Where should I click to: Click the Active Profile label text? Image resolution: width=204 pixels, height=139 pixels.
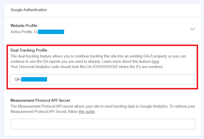tap(22, 32)
